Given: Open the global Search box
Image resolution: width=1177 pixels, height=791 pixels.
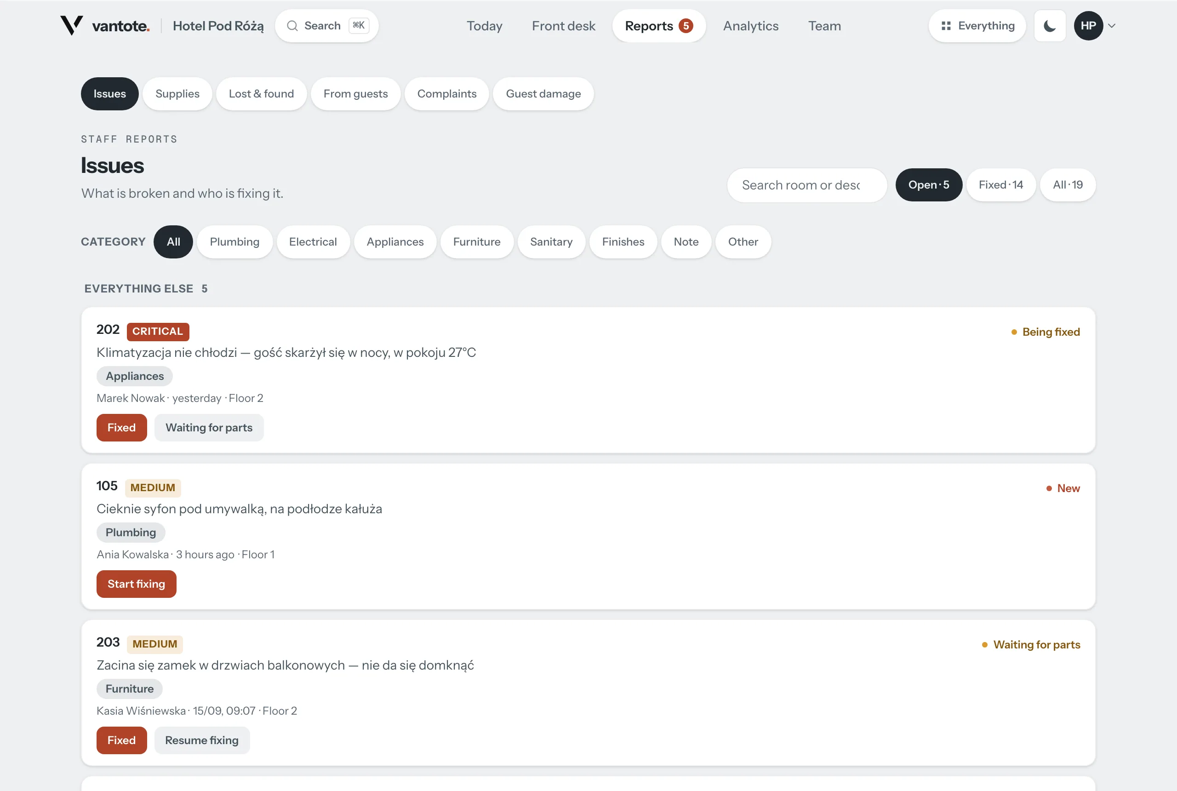Looking at the screenshot, I should click(x=327, y=26).
